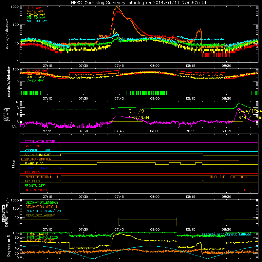Click the ECLIPSE_FLAG label
The width and height of the screenshot is (262, 262).
point(36,168)
